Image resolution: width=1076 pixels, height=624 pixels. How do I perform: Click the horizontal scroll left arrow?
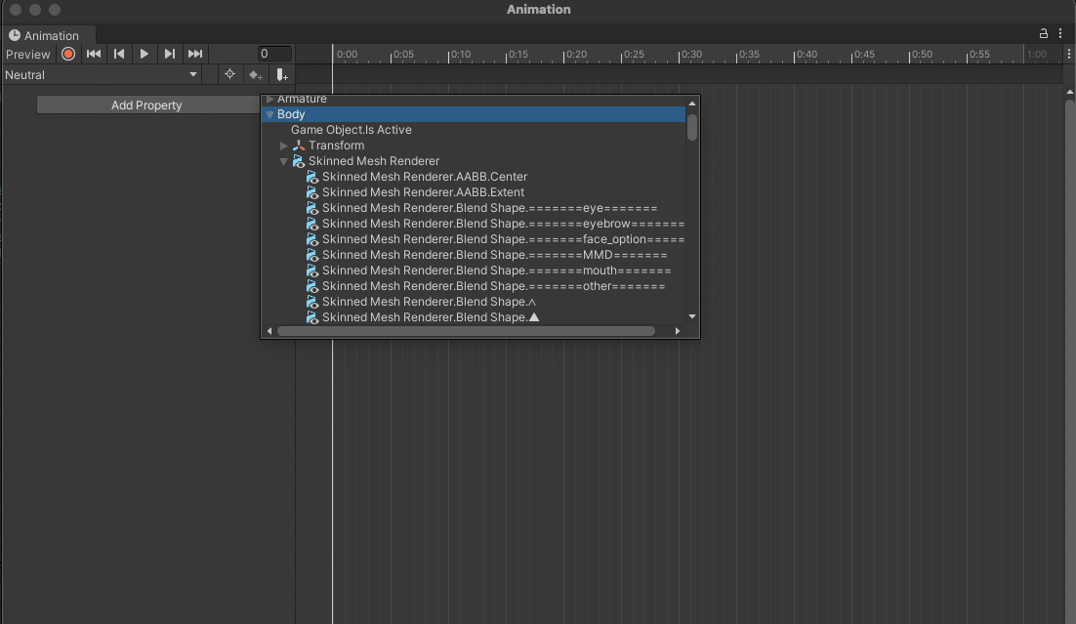coord(269,331)
